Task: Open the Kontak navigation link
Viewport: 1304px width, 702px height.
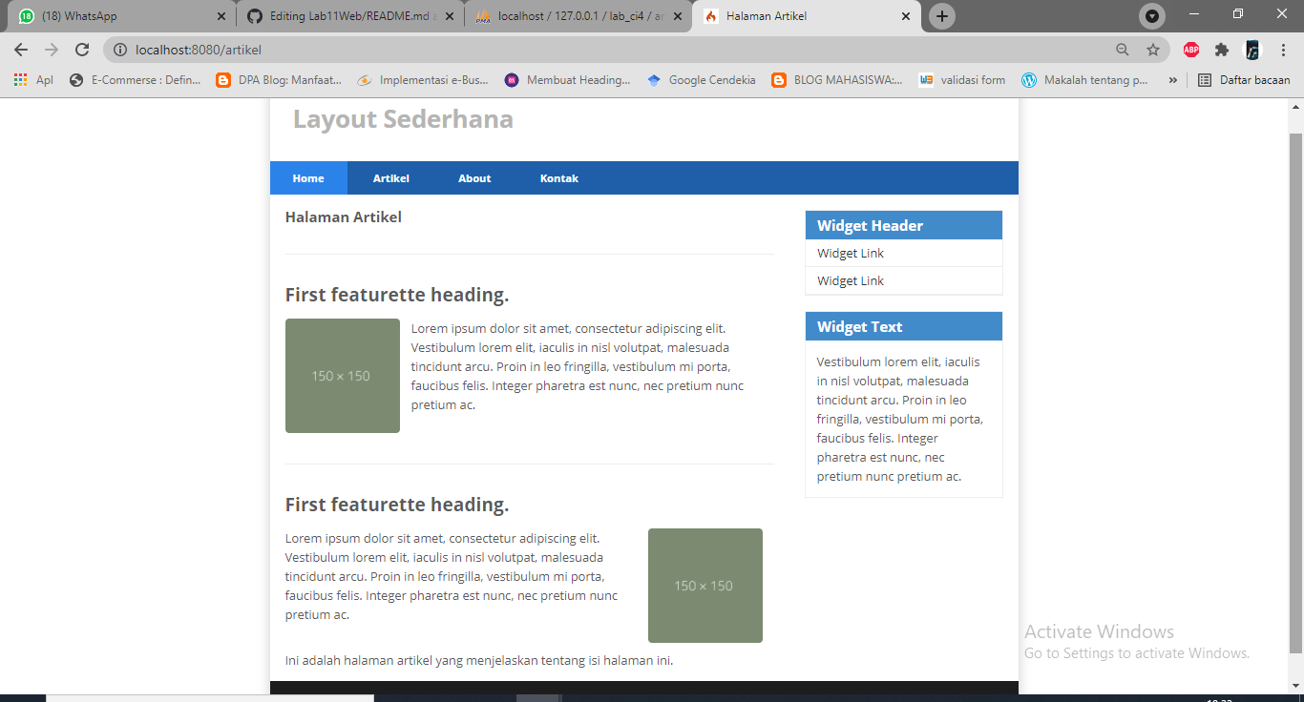Action: point(559,177)
